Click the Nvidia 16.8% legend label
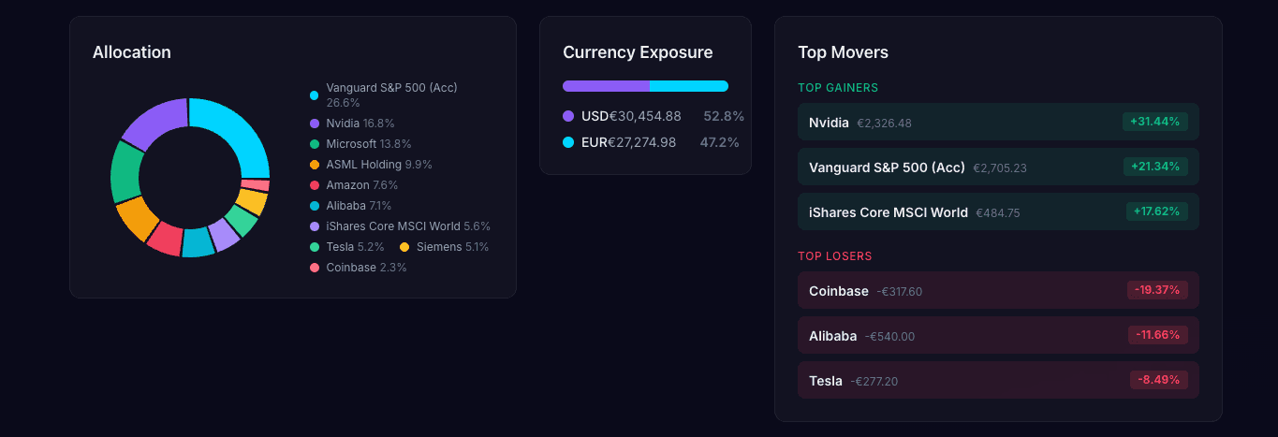 pyautogui.click(x=360, y=124)
